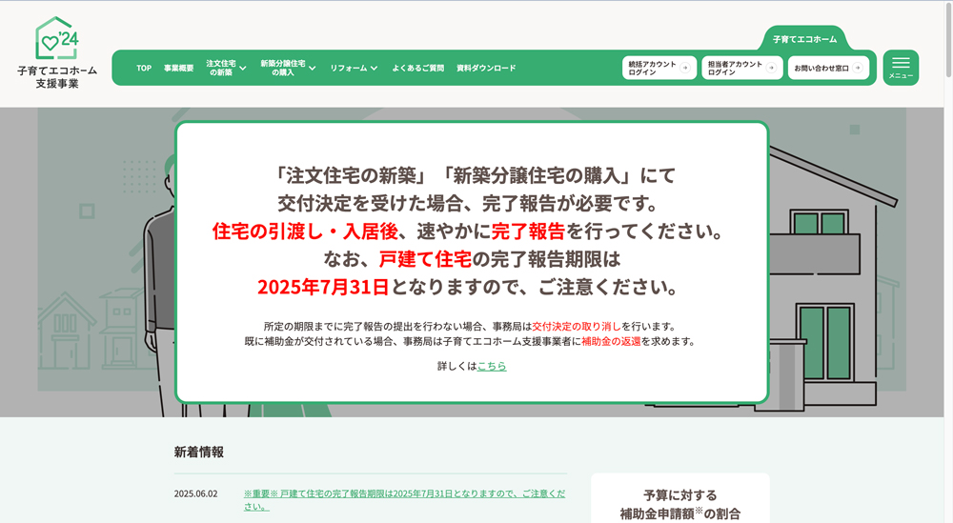Follow the こちら link in notice
The height and width of the screenshot is (523, 953).
point(492,366)
